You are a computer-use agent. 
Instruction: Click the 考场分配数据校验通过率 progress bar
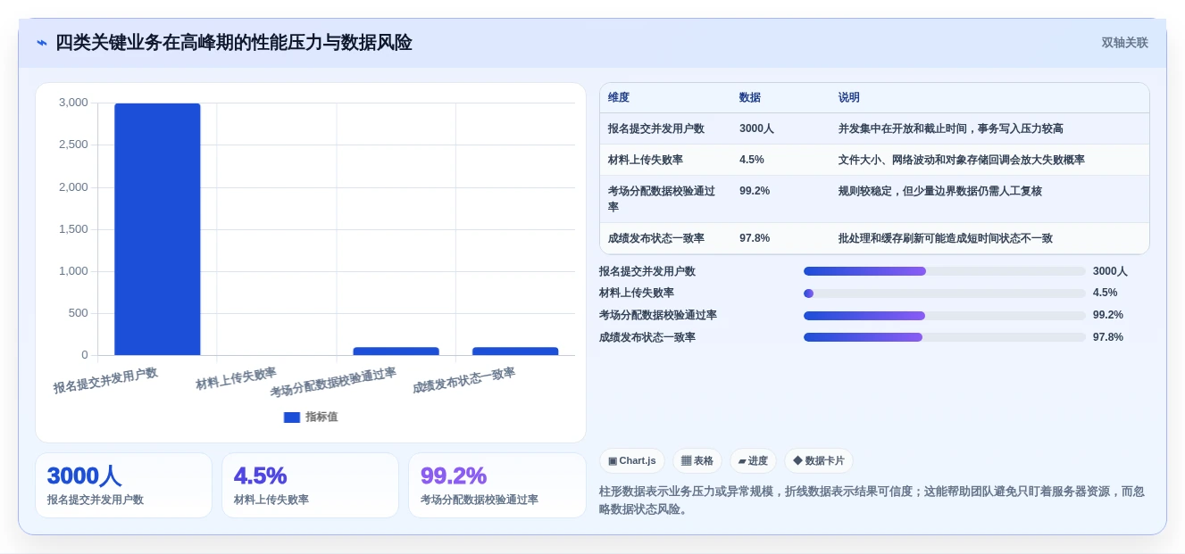(x=945, y=316)
